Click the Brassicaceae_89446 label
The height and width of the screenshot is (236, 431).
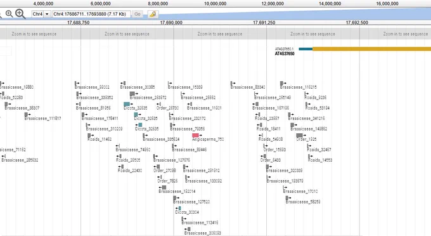[190, 150]
